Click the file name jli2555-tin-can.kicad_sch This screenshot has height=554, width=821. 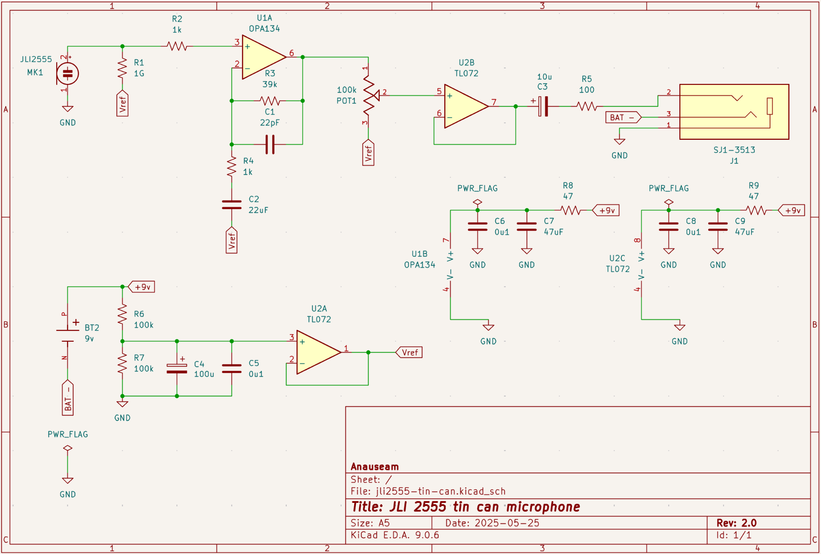click(x=441, y=491)
